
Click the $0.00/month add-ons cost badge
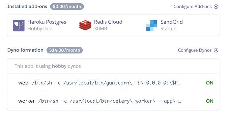[67, 7]
